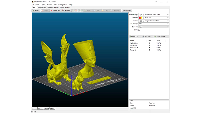The image size is (201, 113).
Task: Arrange objects on the print bed
Action: (66, 10)
